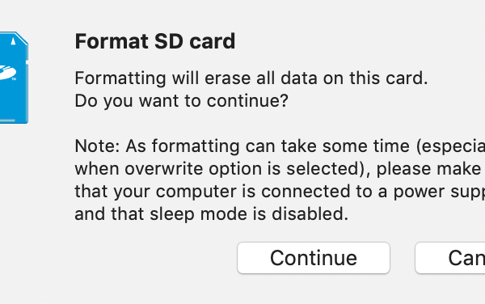This screenshot has width=485, height=304.
Task: Click the "Note:" label in the message
Action: coord(97,146)
